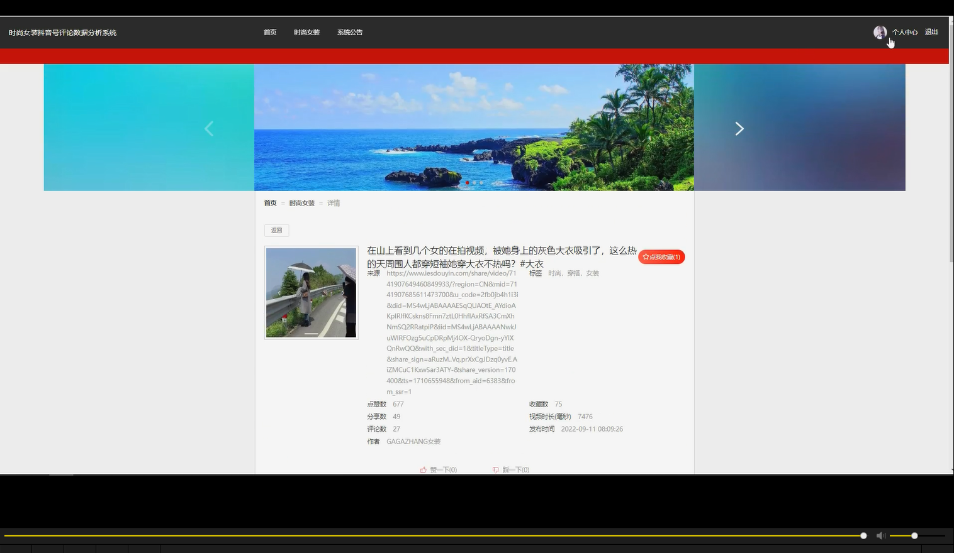This screenshot has width=954, height=553.
Task: Click the 踩一下(0) dislike label
Action: point(516,470)
